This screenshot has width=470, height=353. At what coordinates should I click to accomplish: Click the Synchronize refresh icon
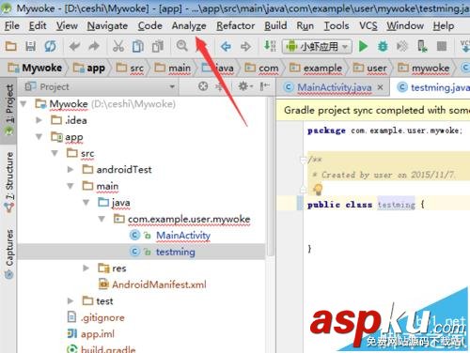[50, 46]
